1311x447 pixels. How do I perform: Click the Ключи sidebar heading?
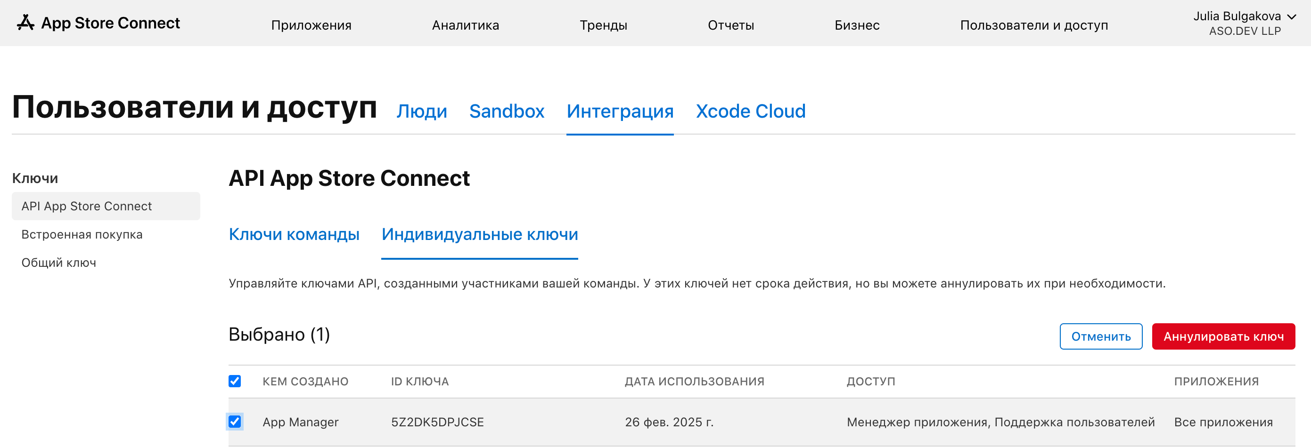[x=34, y=178]
